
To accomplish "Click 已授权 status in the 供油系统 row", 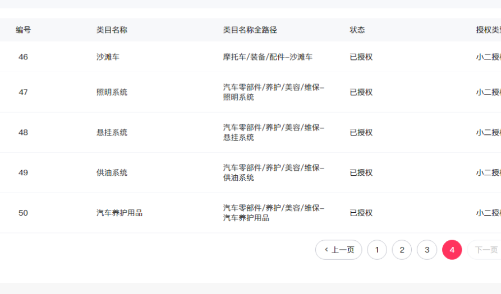I will 361,173.
